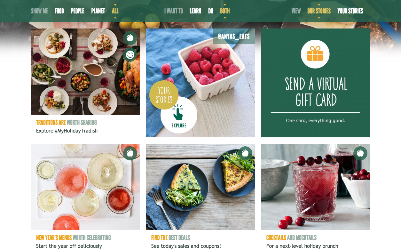The image size is (401, 251).
Task: Click smiley face icon on holiday dinner photo
Action: [130, 55]
